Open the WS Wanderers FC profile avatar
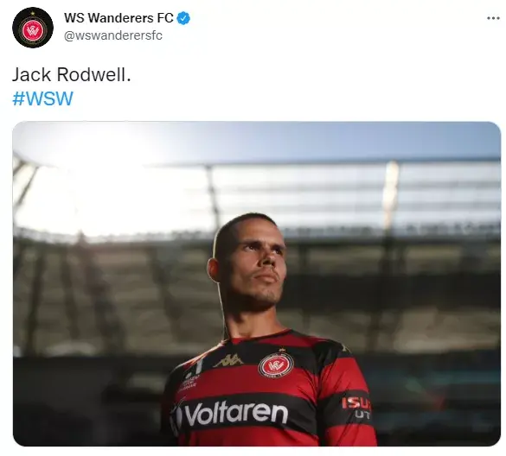 click(x=33, y=28)
